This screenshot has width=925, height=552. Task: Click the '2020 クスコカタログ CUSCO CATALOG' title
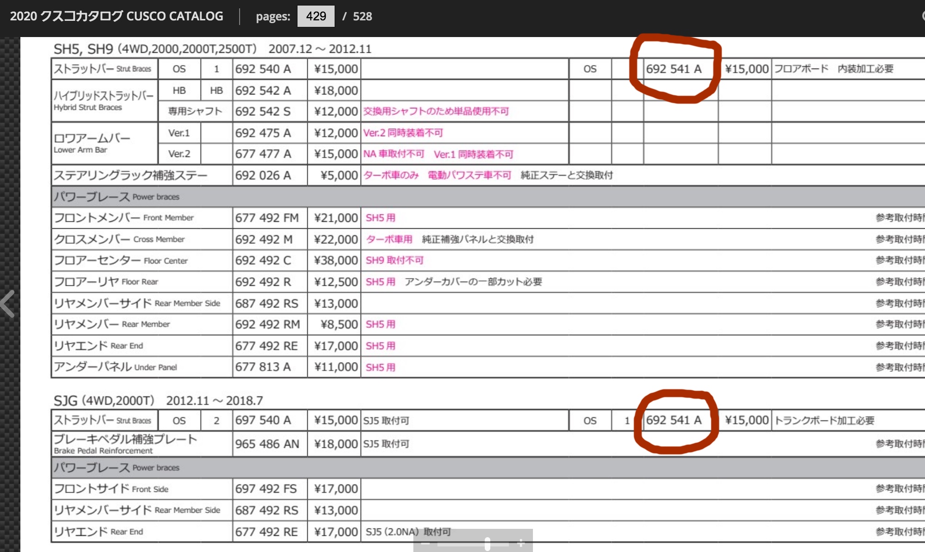pyautogui.click(x=117, y=16)
